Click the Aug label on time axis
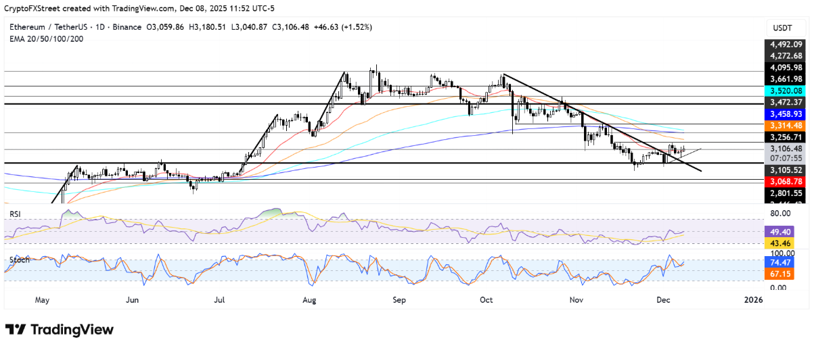 pos(310,299)
